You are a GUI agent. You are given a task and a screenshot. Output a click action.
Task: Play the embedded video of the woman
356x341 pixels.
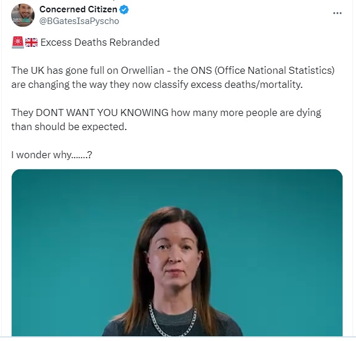point(177,253)
